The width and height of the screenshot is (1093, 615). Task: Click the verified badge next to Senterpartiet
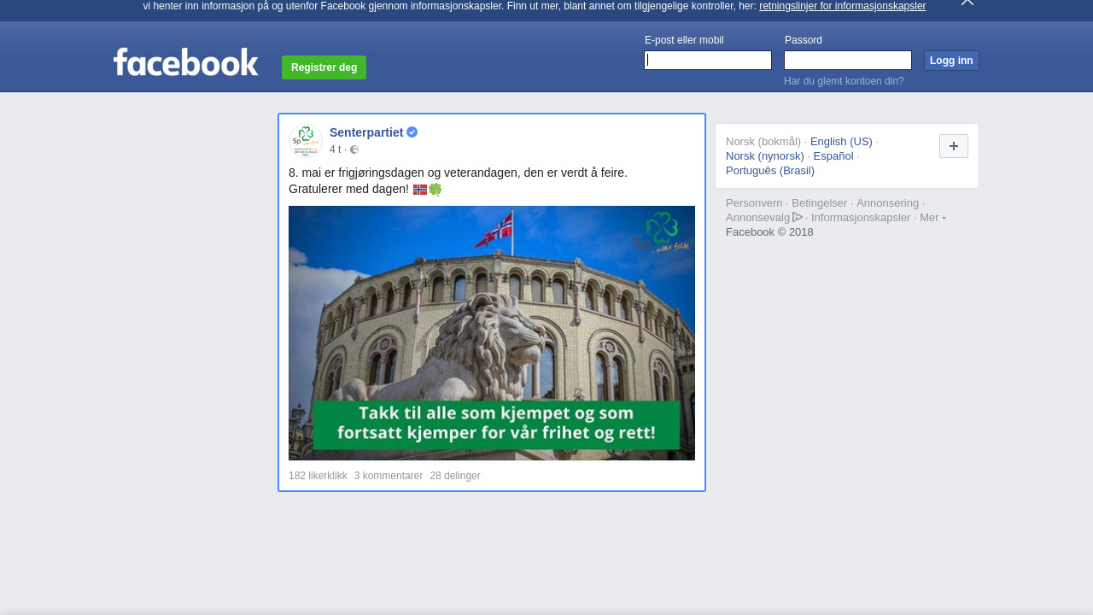pyautogui.click(x=412, y=132)
